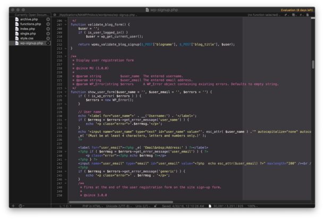The width and height of the screenshot is (324, 219).
Task: Click the plus icon at sidebar bottom
Action: click(13, 206)
